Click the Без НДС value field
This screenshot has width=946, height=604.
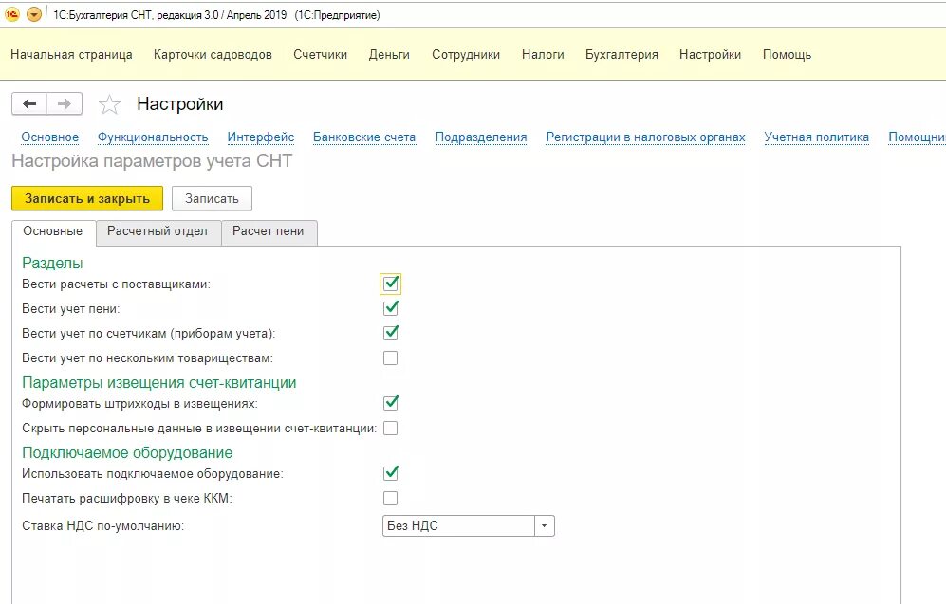458,525
